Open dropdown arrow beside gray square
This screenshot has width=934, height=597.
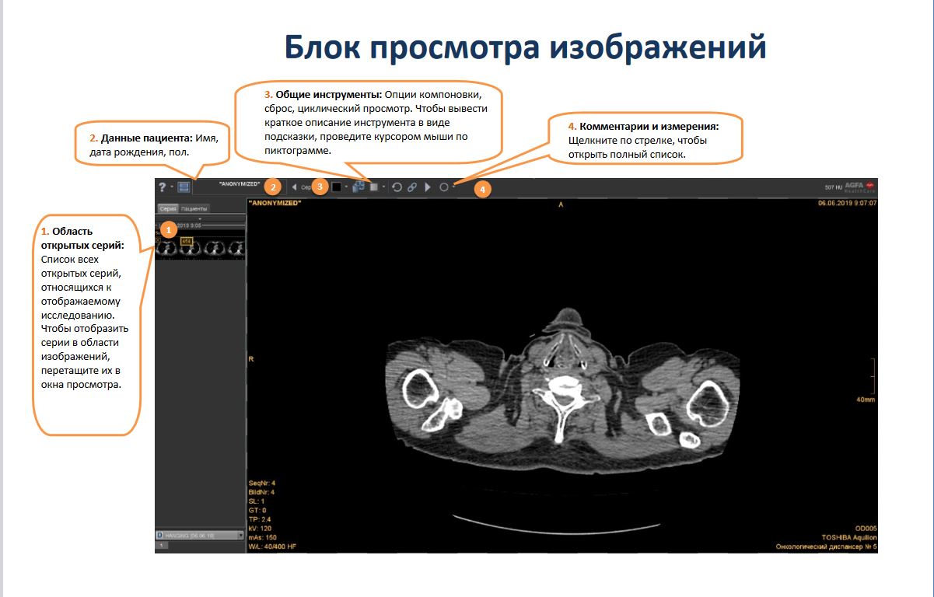(x=383, y=188)
